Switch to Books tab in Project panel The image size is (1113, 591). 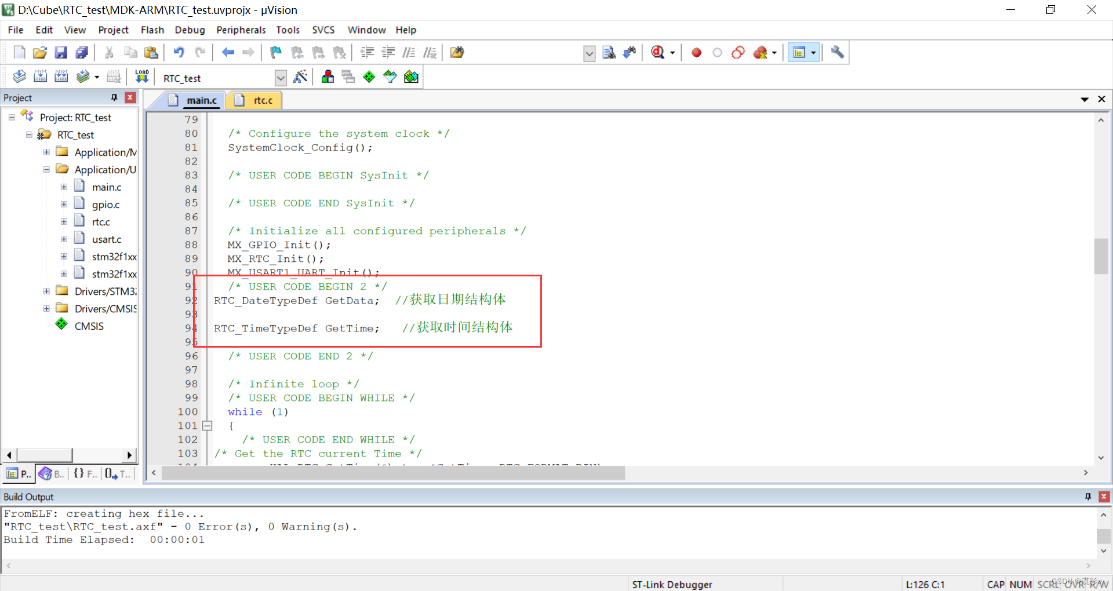click(52, 474)
